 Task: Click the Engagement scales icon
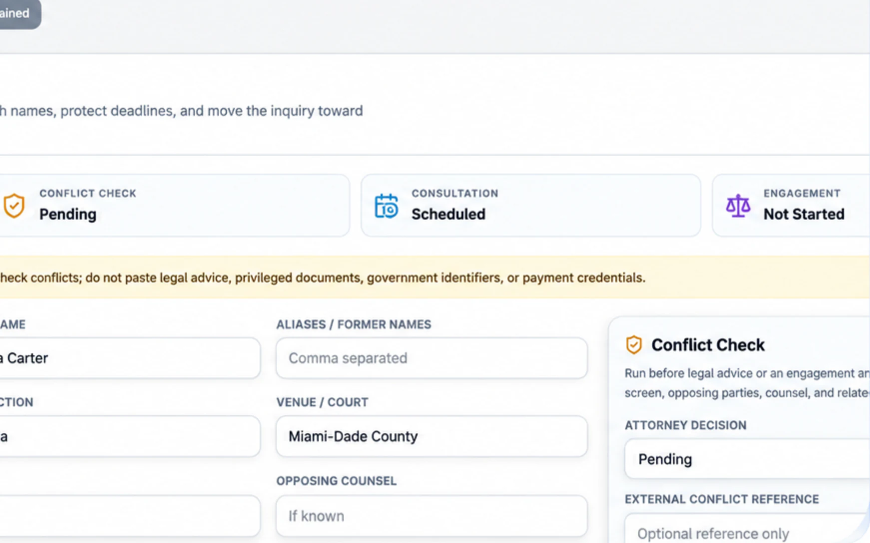[738, 206]
